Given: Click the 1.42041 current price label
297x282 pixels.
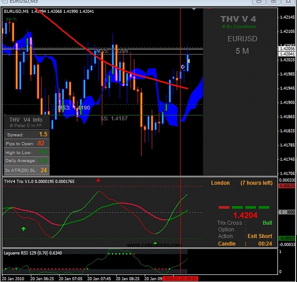Looking at the screenshot, I should click(287, 54).
